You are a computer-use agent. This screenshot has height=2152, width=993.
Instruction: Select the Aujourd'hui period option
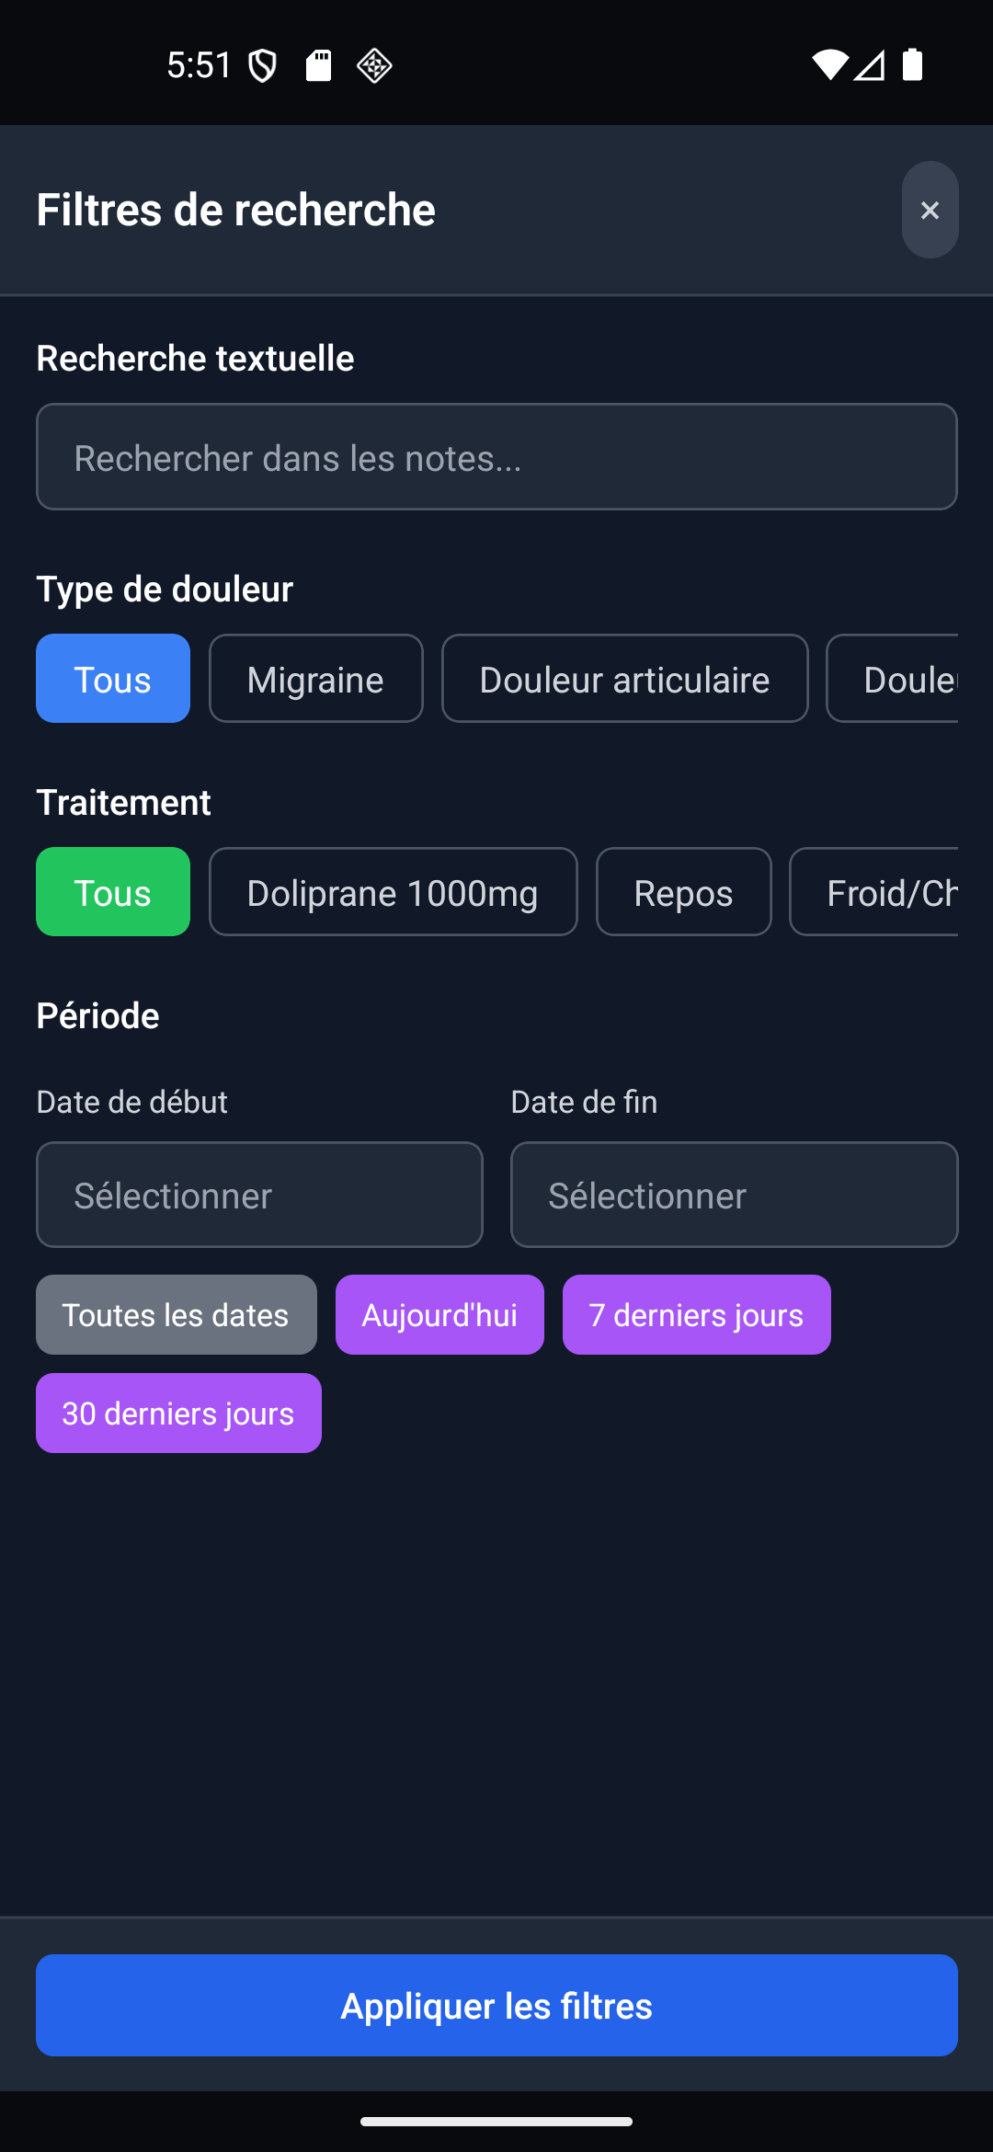[x=439, y=1314]
